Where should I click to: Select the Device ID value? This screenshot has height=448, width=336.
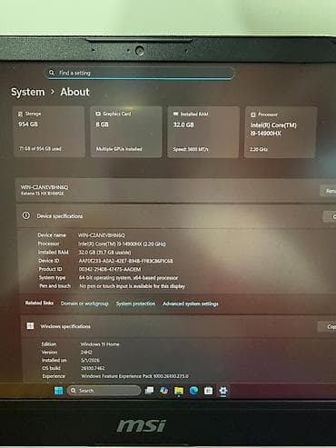[125, 261]
